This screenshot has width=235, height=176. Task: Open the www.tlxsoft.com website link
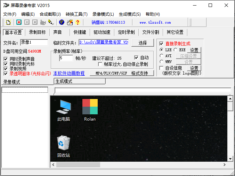pos(155,23)
